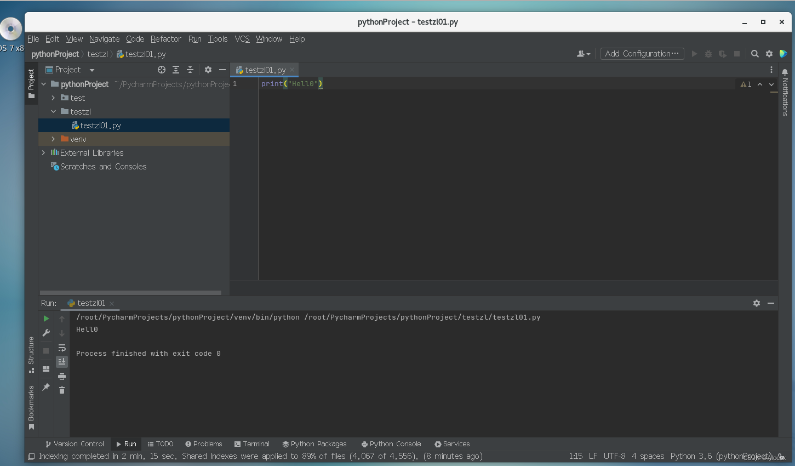Open Add Configuration dropdown
The height and width of the screenshot is (466, 795).
[642, 54]
